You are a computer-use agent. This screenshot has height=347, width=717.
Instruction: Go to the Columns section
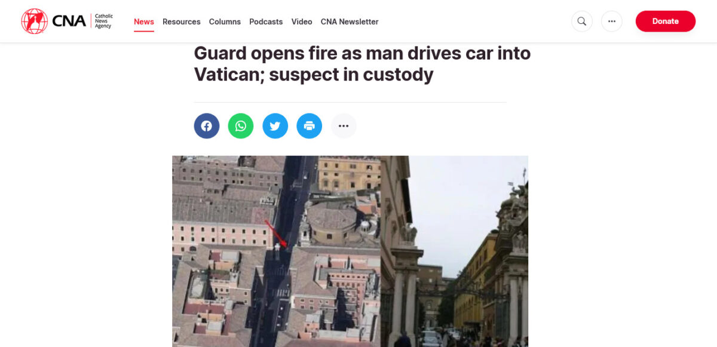pos(225,22)
